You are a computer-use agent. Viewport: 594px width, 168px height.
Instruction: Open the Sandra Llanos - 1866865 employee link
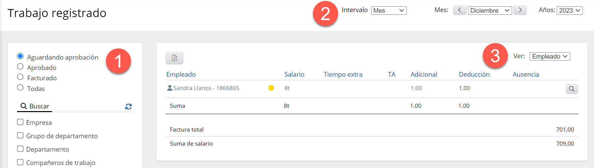click(x=206, y=88)
